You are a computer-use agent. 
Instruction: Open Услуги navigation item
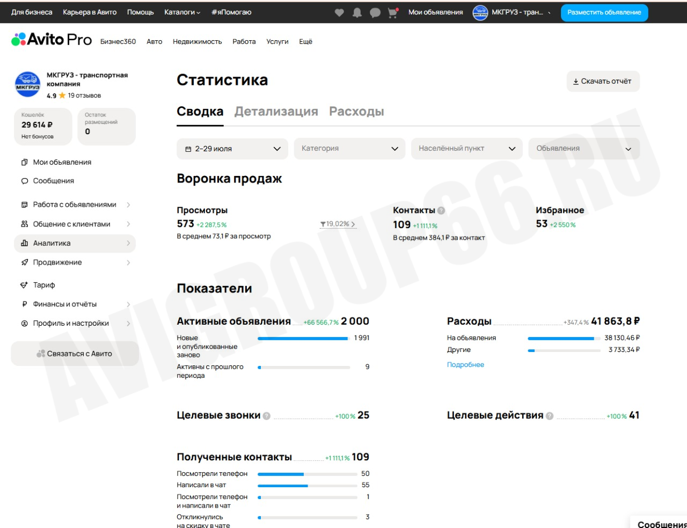(277, 41)
